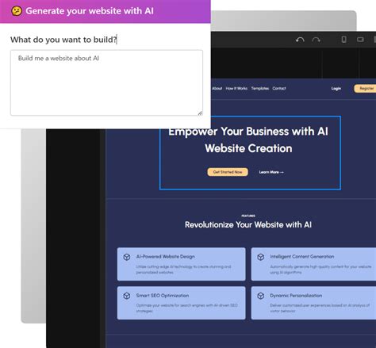The width and height of the screenshot is (376, 348).
Task: Focus the 'Build me a website about AI' textarea
Action: coord(106,82)
